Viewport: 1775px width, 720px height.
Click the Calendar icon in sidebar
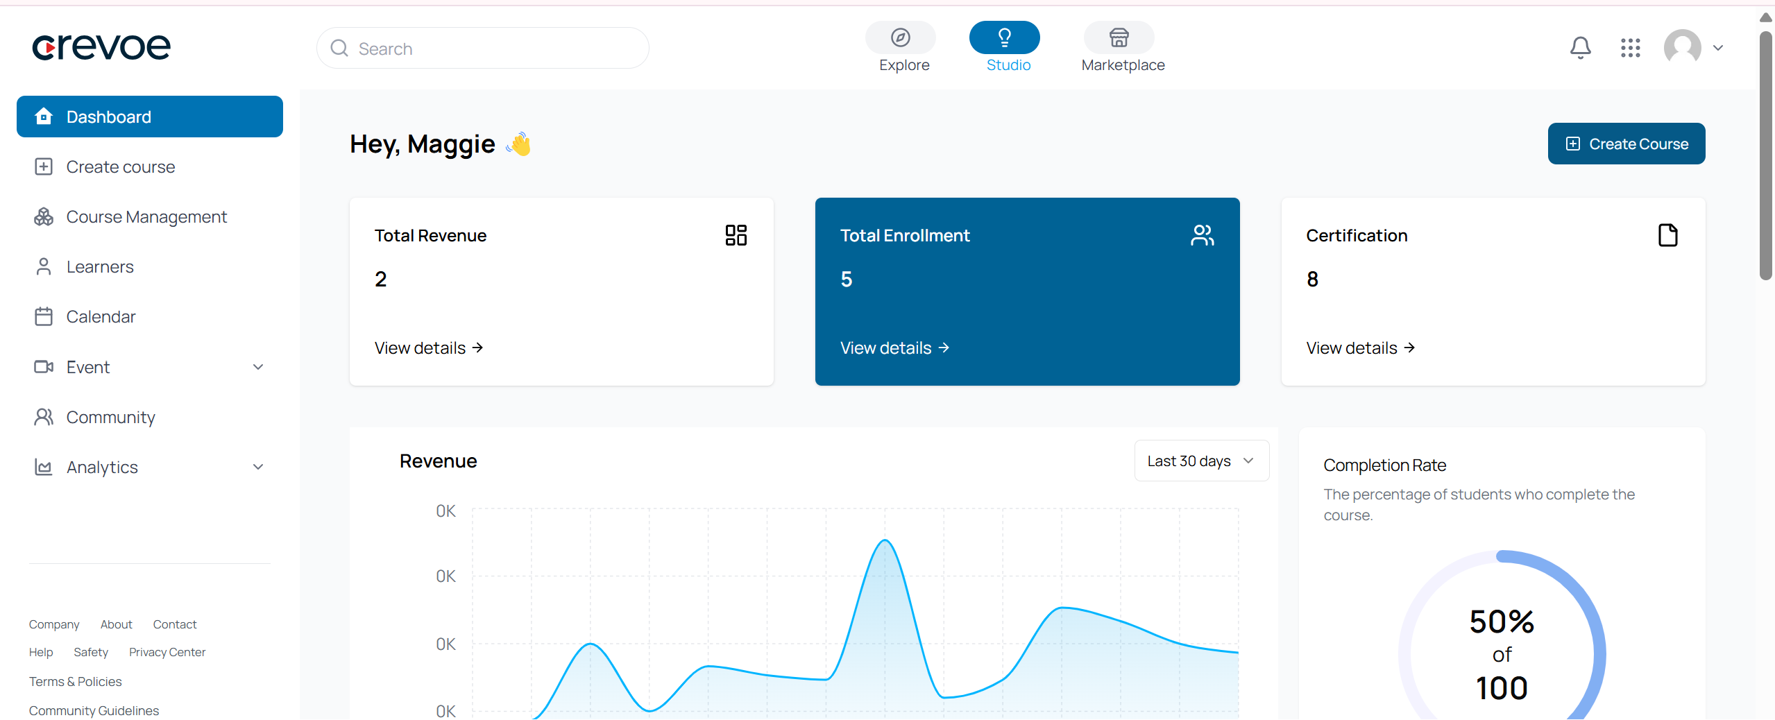tap(44, 316)
